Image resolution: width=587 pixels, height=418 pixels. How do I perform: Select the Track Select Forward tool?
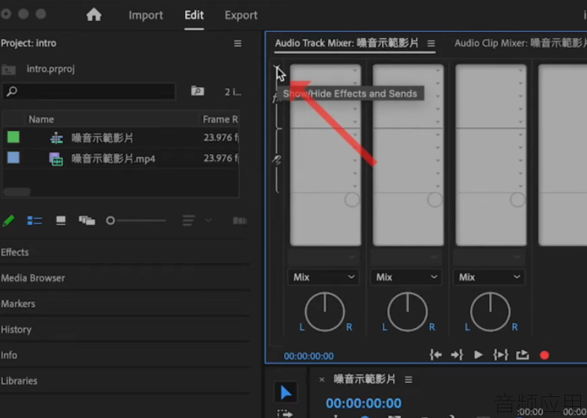pyautogui.click(x=286, y=414)
